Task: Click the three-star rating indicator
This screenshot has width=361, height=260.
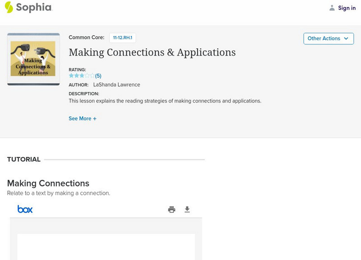Action: [x=81, y=75]
